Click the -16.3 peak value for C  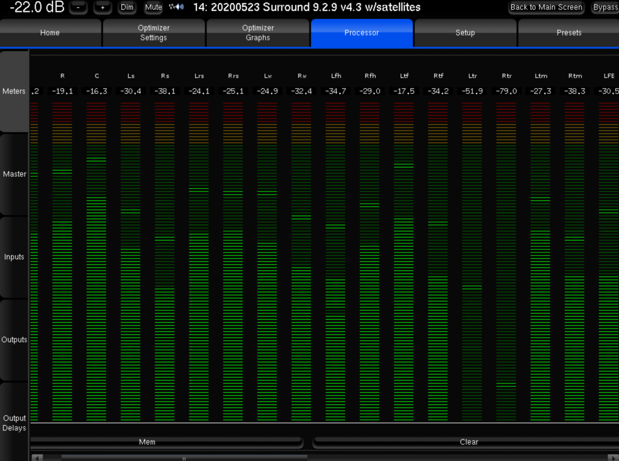97,91
